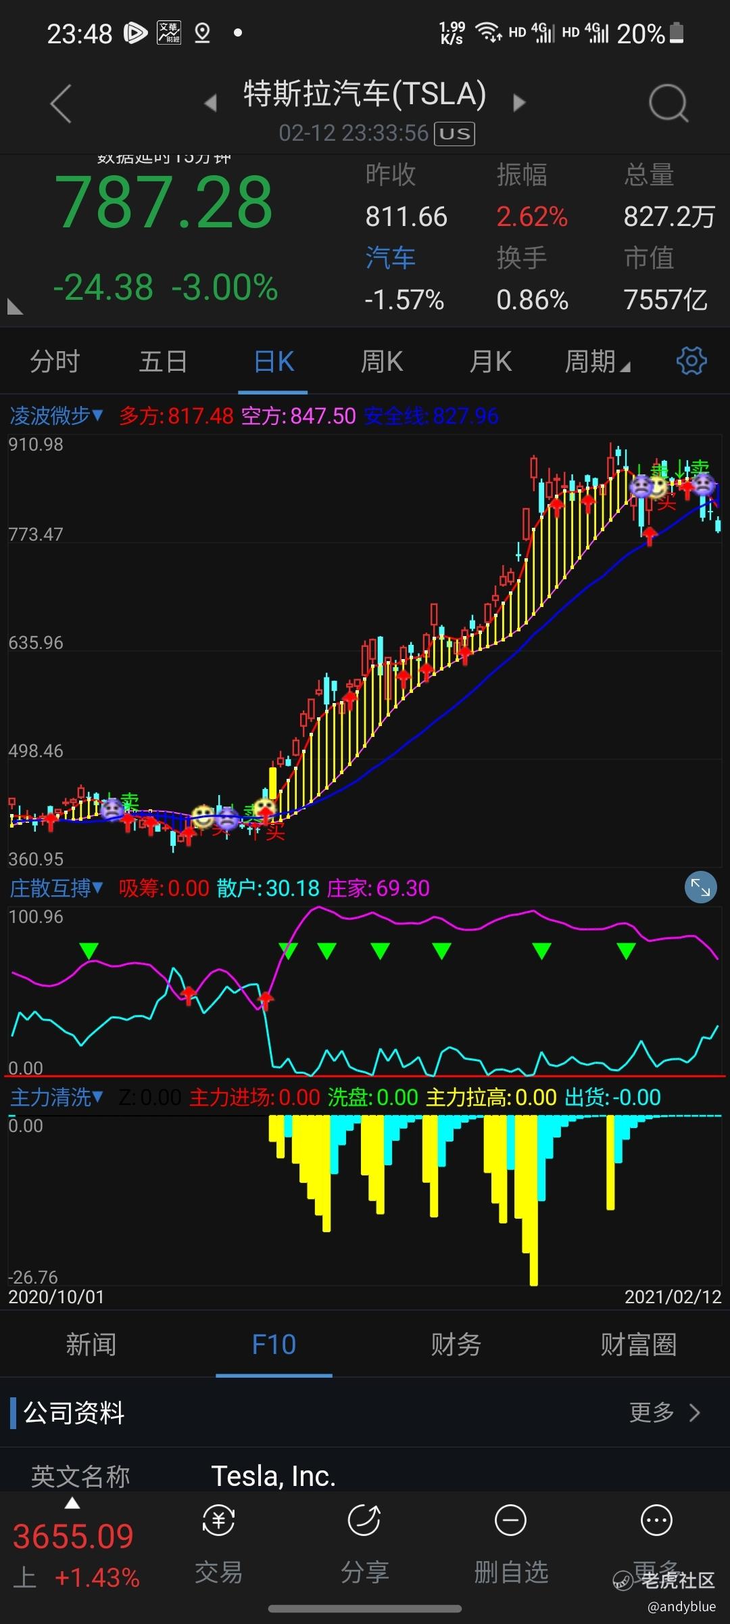Tap the 散户:30.18 indicator value
This screenshot has width=730, height=1624.
[268, 888]
